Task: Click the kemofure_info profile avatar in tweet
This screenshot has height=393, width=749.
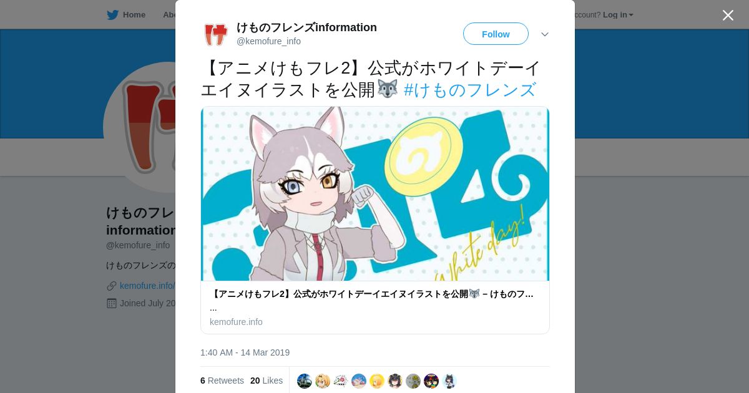Action: pos(215,34)
